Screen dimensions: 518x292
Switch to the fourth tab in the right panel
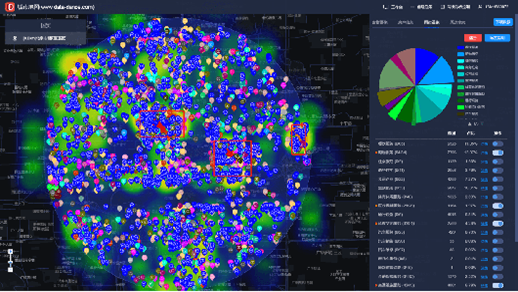[x=457, y=22]
